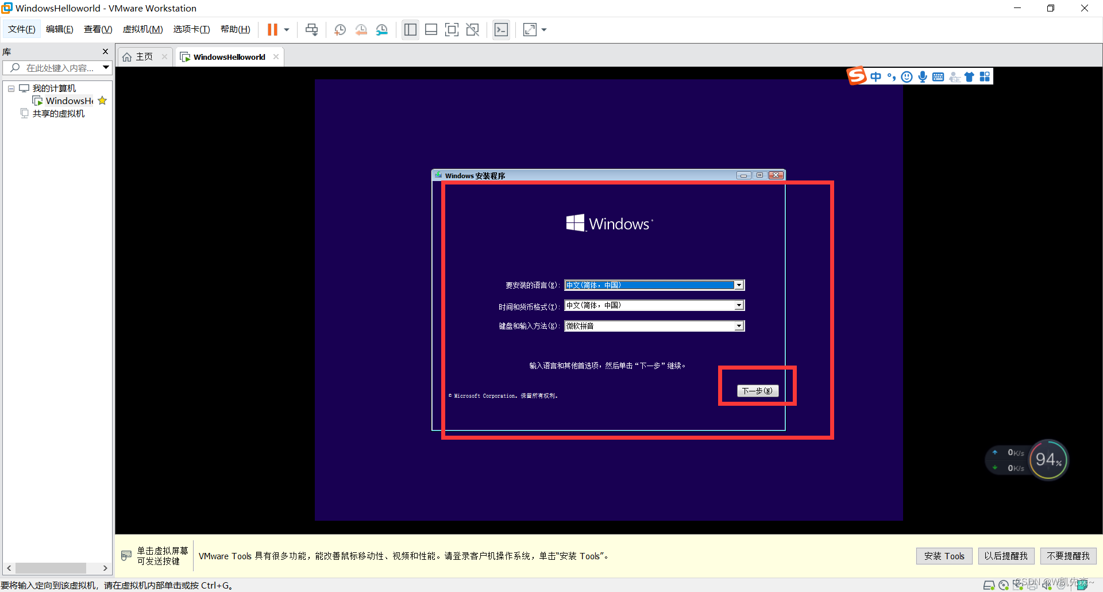Open the 编辑(E) menu
This screenshot has width=1103, height=592.
pos(60,29)
